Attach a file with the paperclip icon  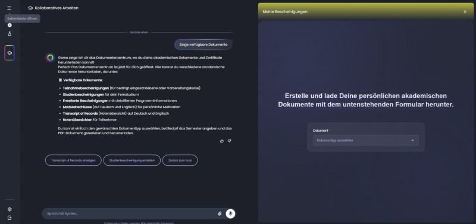[220, 214]
